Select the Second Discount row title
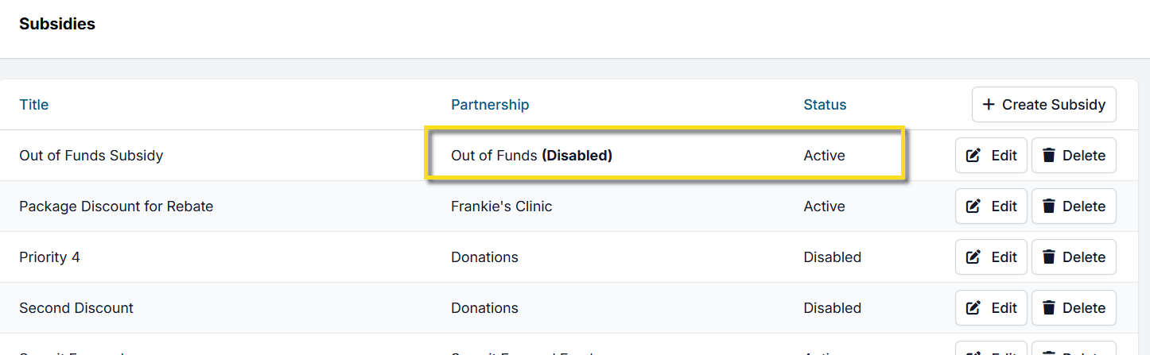 pyautogui.click(x=76, y=308)
